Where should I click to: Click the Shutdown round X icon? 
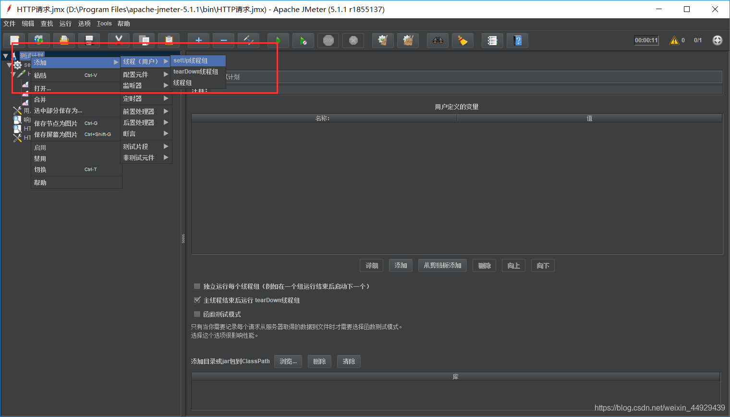coord(353,40)
